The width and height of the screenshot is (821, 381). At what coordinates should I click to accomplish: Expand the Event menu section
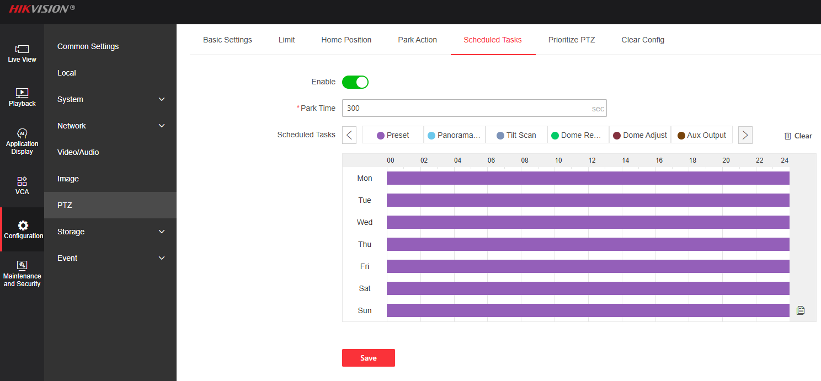click(162, 258)
